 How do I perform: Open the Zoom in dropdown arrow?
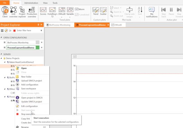[x=123, y=12]
